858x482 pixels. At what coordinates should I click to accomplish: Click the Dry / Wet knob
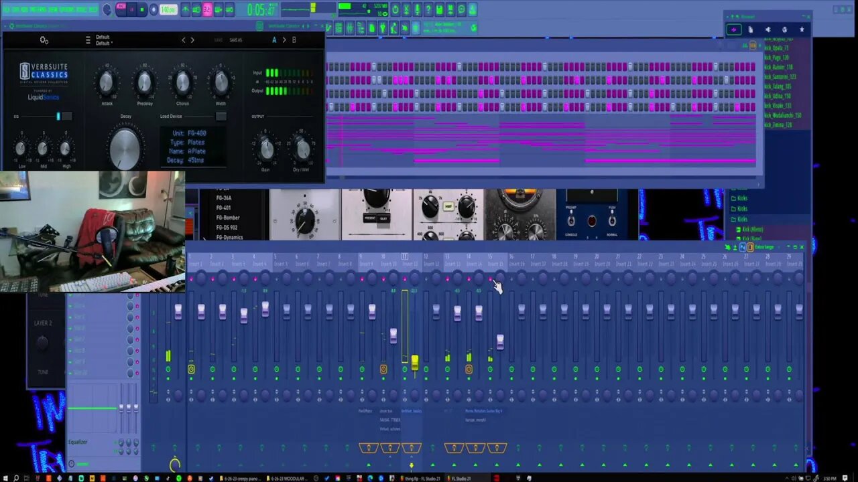click(302, 149)
